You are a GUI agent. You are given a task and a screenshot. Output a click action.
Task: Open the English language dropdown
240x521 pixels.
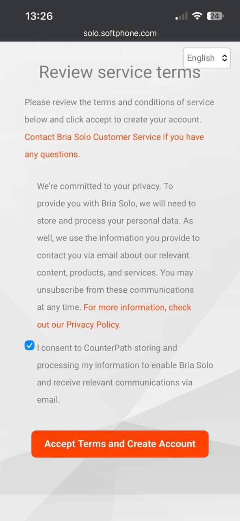tap(207, 58)
